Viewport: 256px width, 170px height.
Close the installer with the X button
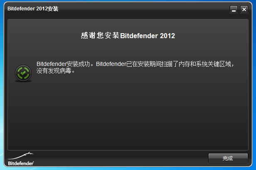(244, 10)
